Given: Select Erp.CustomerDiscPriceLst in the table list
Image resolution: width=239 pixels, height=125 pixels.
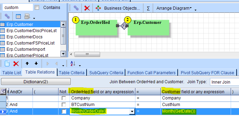Looking at the screenshot, I should (x=30, y=30).
